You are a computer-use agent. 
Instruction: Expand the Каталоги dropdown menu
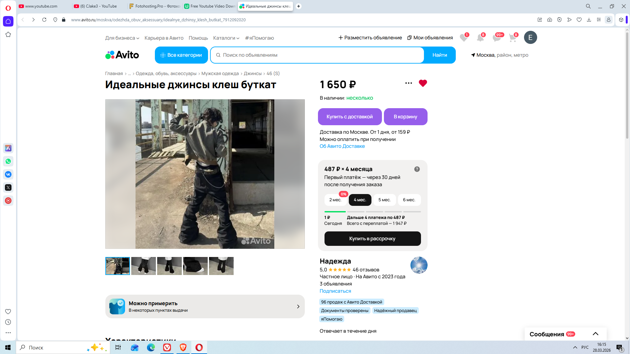[226, 38]
